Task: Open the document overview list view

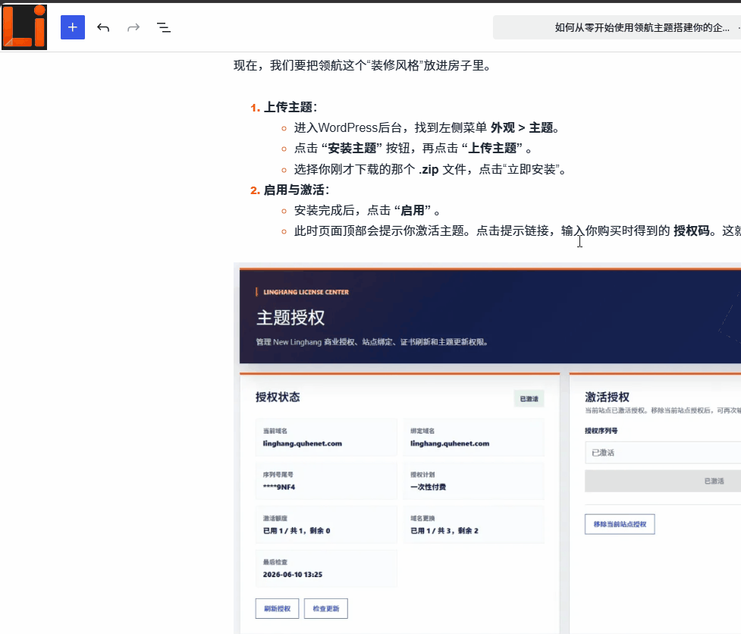Action: click(164, 27)
